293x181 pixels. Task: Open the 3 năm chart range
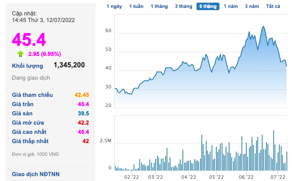[x=252, y=7]
